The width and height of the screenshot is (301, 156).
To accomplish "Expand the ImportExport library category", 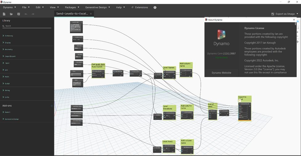I will (10, 56).
